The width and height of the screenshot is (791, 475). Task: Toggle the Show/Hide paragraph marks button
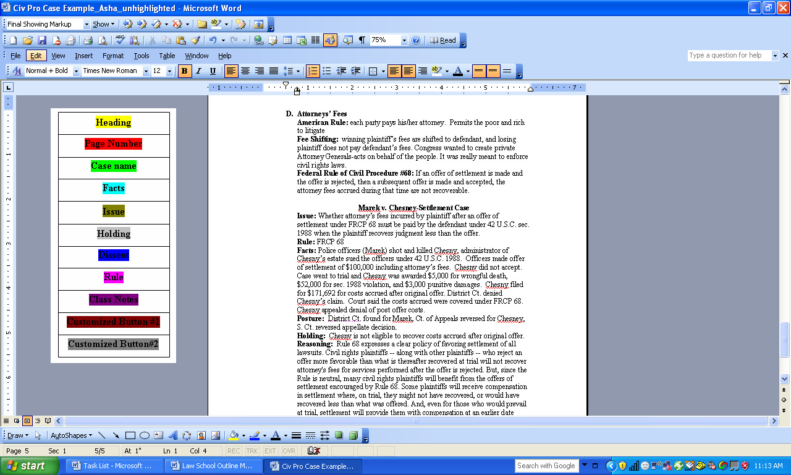click(362, 40)
